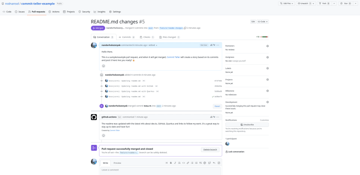
Task: Expand commit message of 'Updating readme.md with Quarkus'
Action: point(157,91)
